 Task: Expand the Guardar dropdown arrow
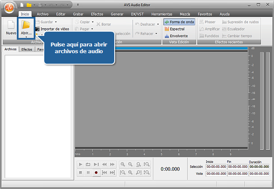(56, 22)
